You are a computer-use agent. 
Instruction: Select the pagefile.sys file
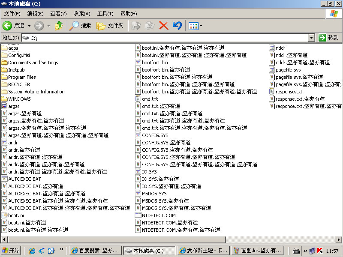coord(285,70)
